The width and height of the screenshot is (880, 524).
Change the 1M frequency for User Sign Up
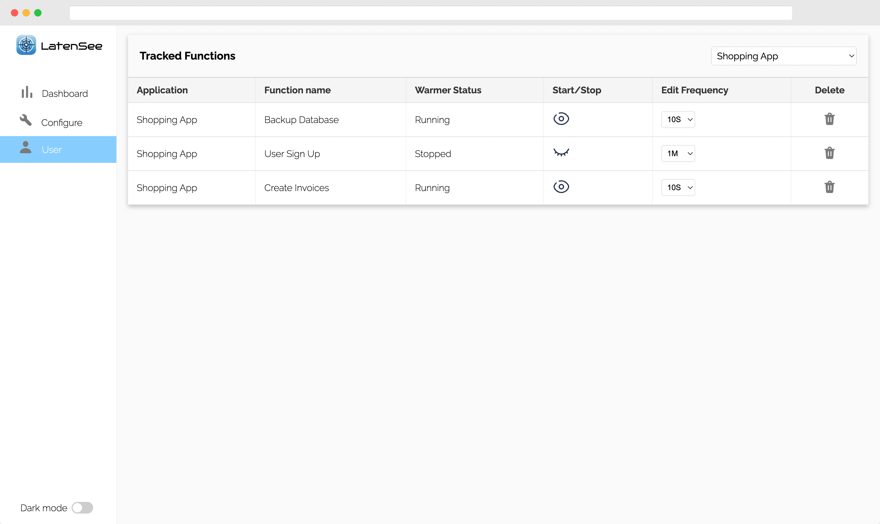tap(678, 154)
